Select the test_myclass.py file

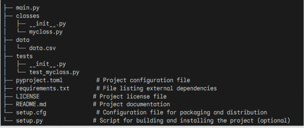tap(54, 72)
